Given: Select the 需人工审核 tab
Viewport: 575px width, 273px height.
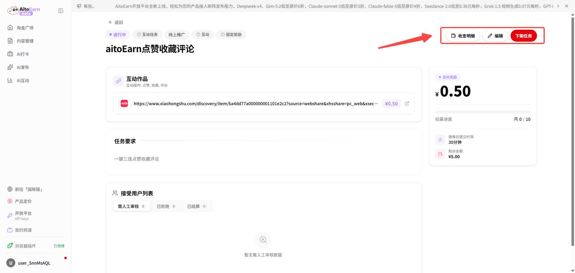Looking at the screenshot, I should [131, 206].
